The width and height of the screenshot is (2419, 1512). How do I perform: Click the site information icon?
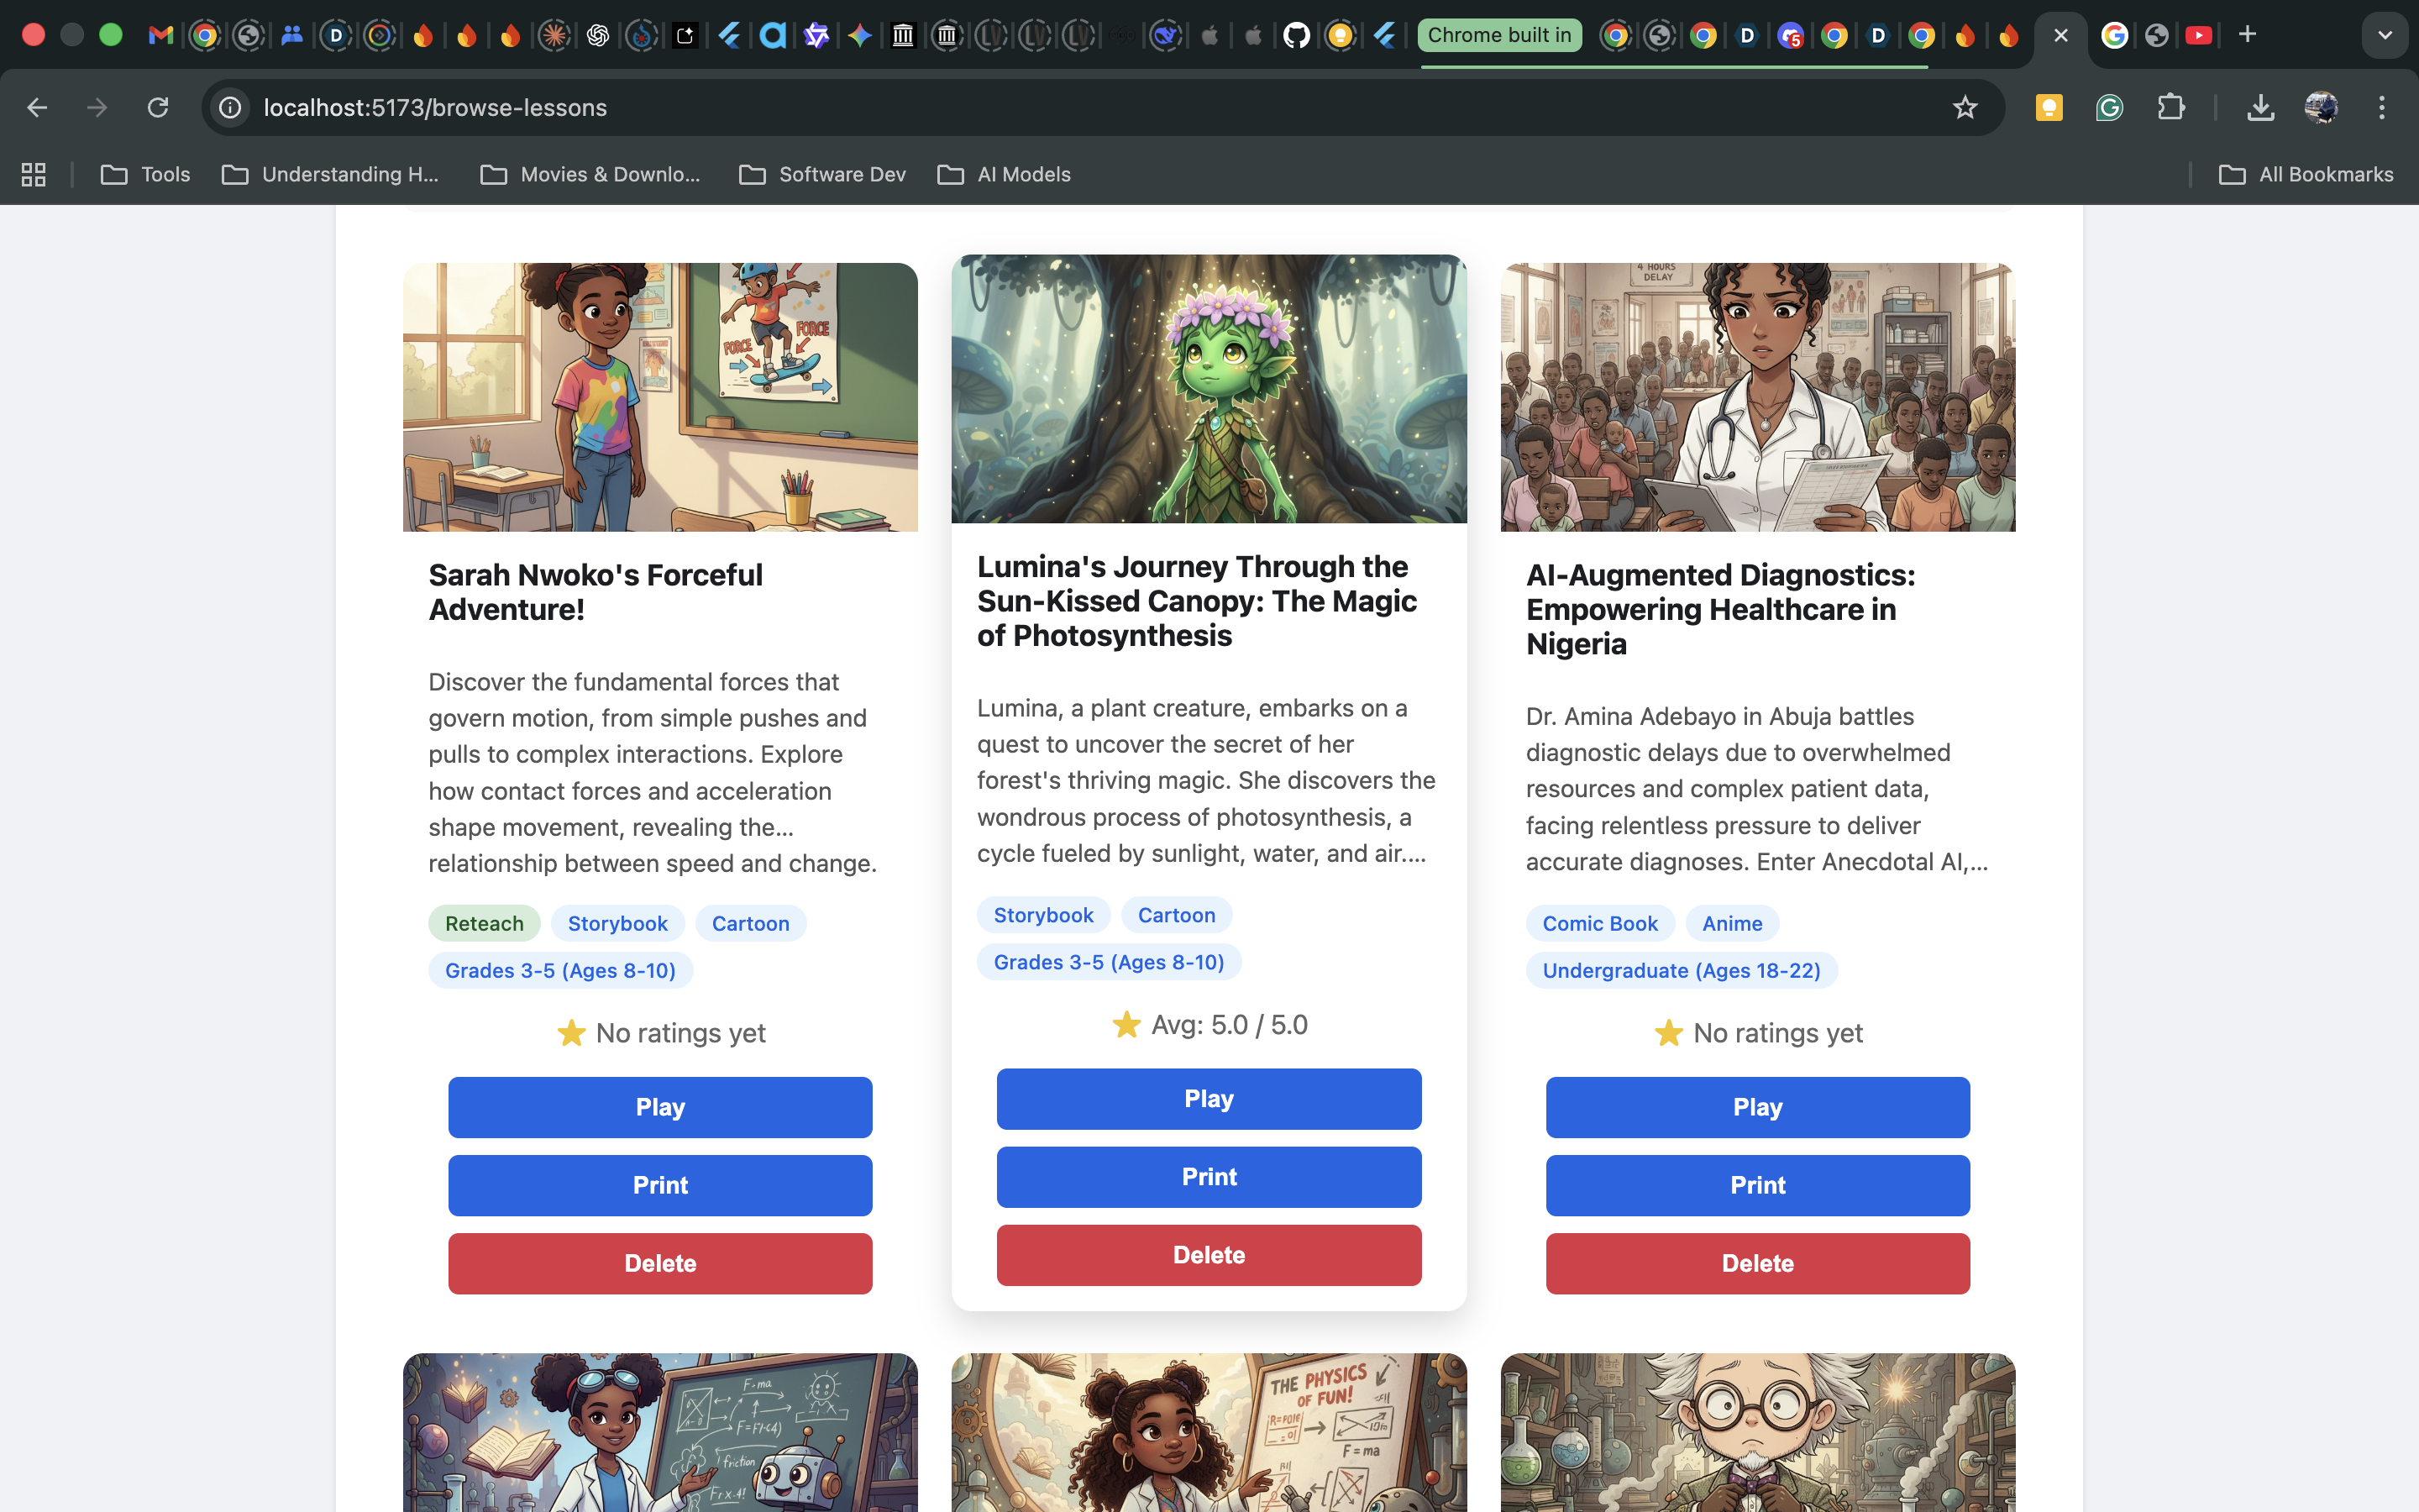tap(231, 107)
